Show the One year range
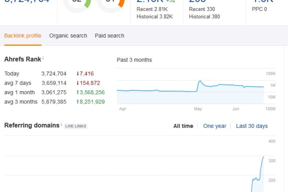 tap(215, 126)
